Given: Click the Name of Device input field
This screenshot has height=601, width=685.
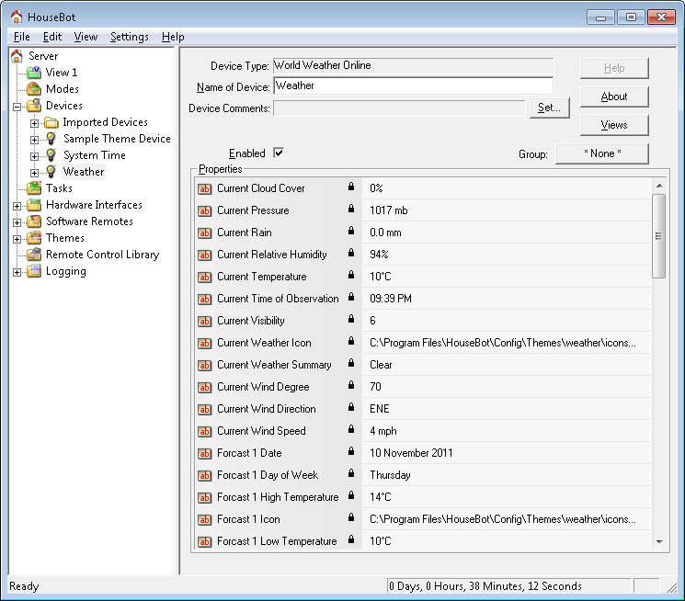Looking at the screenshot, I should 413,85.
